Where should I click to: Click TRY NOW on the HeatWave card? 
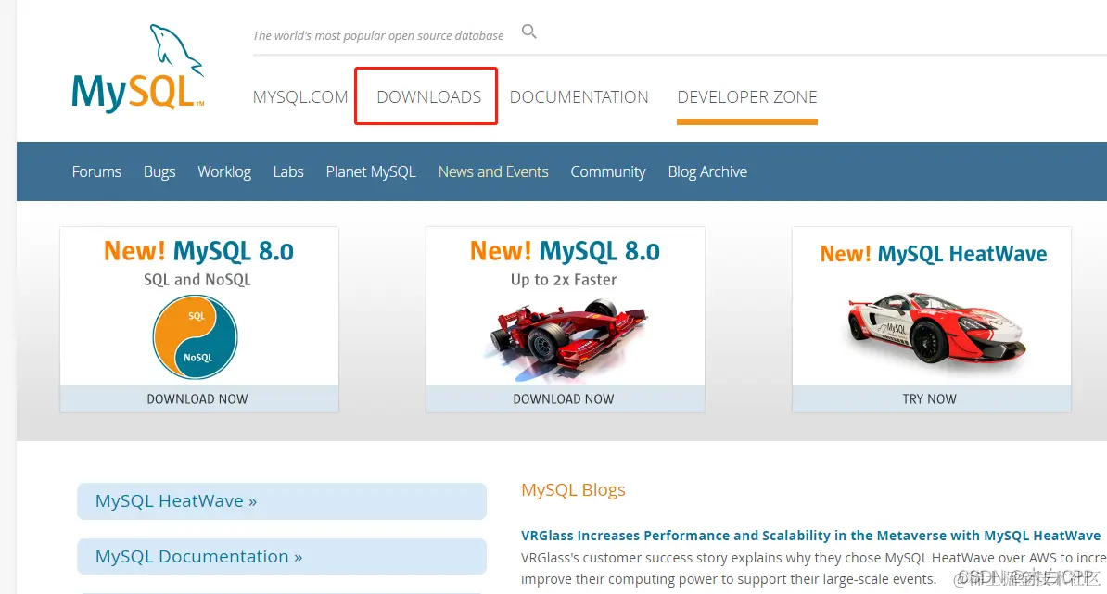929,399
